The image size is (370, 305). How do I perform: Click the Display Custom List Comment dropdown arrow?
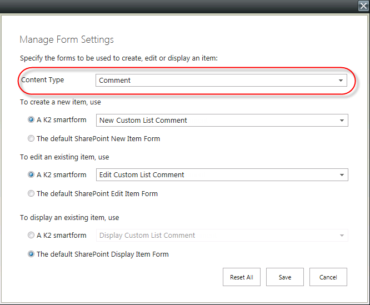pos(342,236)
